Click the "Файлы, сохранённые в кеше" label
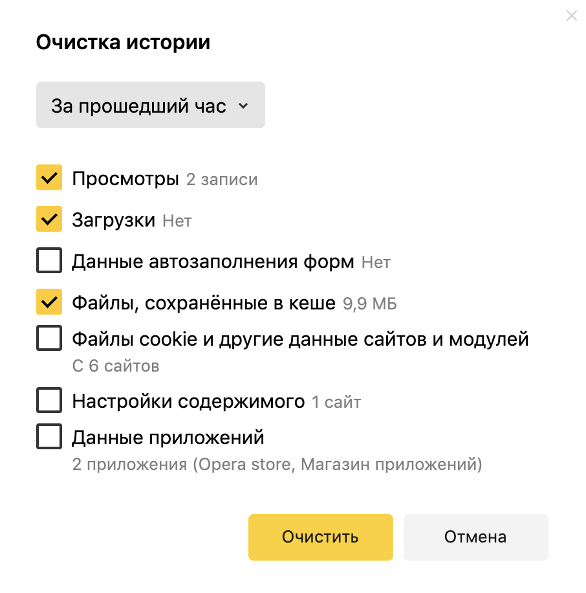This screenshot has width=586, height=593. (x=204, y=303)
